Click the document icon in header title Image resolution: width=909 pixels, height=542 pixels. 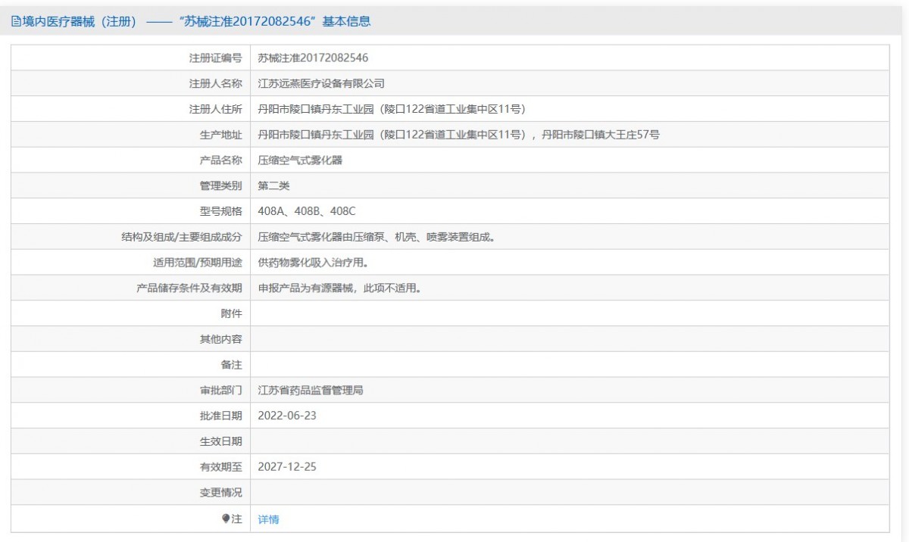pos(16,21)
